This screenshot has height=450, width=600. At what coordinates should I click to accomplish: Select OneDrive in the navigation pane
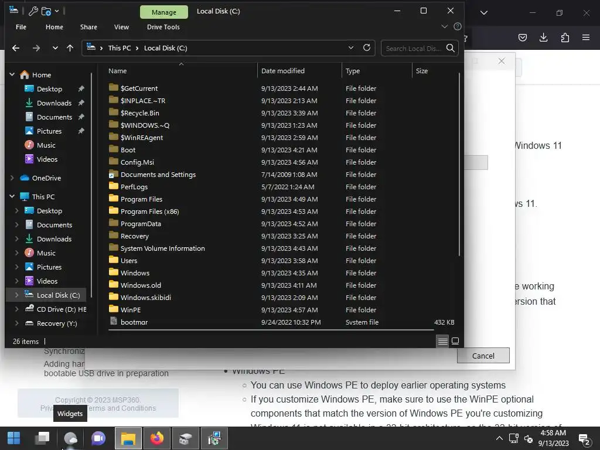tap(46, 178)
